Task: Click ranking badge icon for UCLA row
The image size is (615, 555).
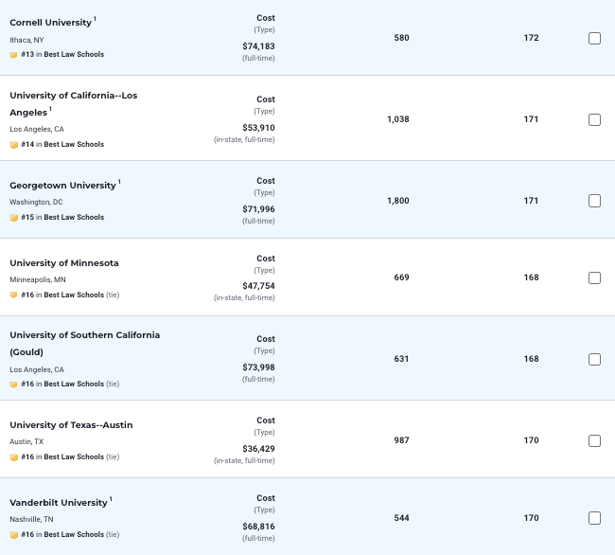Action: pyautogui.click(x=13, y=145)
